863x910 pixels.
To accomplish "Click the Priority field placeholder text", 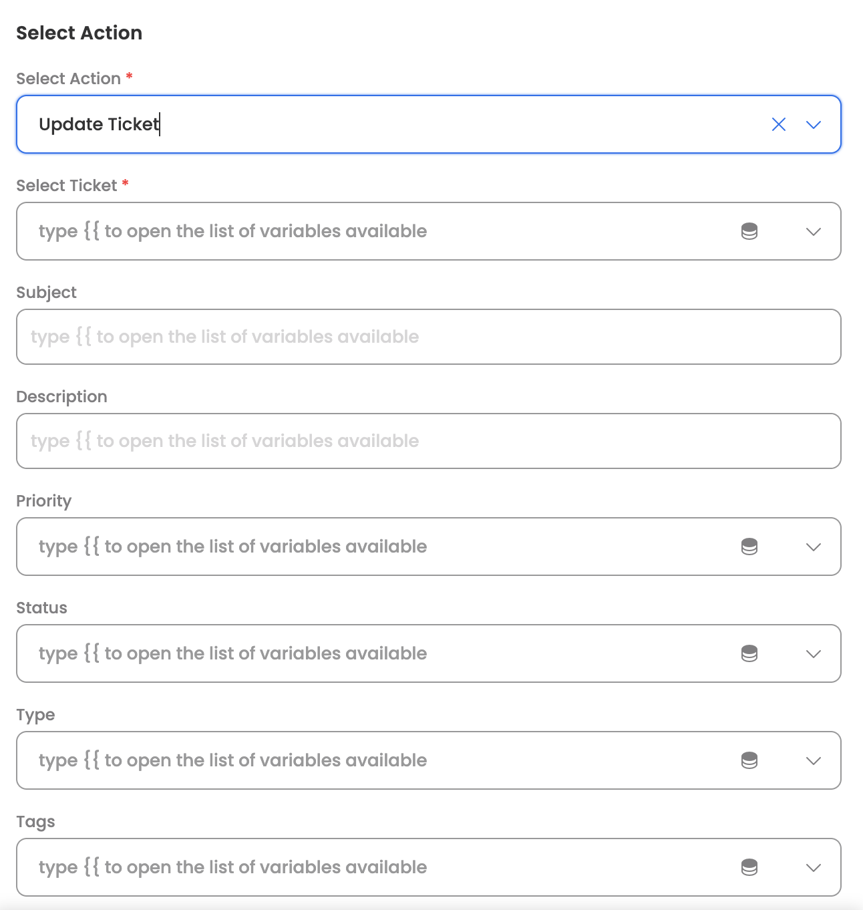I will click(x=232, y=547).
